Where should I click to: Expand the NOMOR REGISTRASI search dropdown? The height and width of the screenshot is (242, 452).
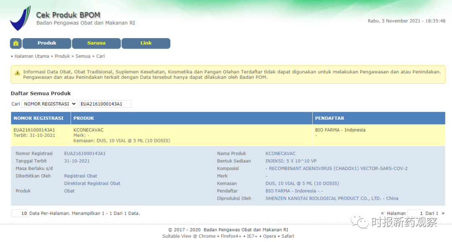point(49,104)
